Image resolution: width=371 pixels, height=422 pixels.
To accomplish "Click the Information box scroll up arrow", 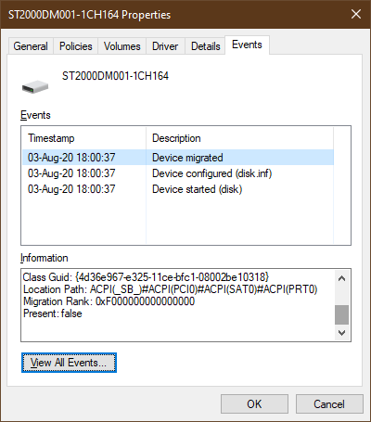I will pyautogui.click(x=341, y=278).
